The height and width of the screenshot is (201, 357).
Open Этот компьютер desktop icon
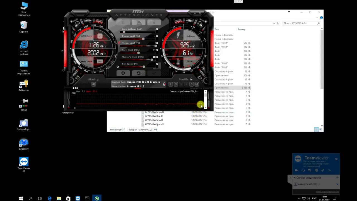tap(24, 9)
